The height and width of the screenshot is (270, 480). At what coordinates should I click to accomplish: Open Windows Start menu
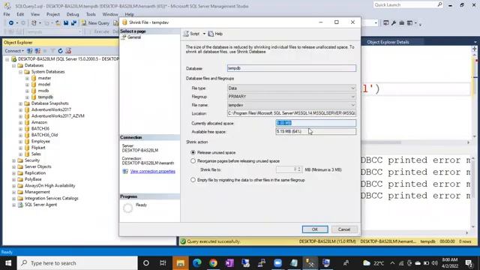8,263
